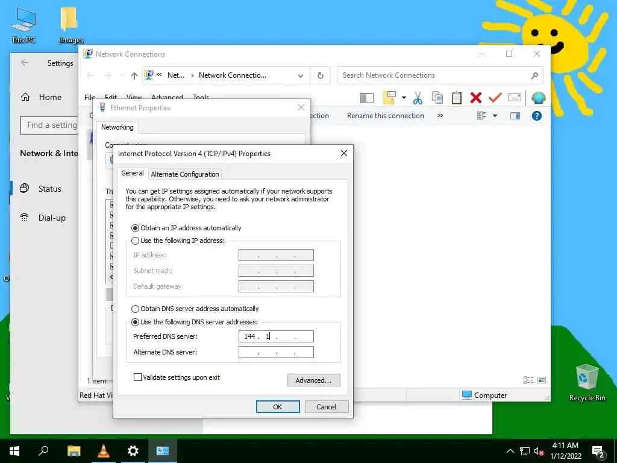
Task: Open the Recycle Bin
Action: (x=587, y=383)
